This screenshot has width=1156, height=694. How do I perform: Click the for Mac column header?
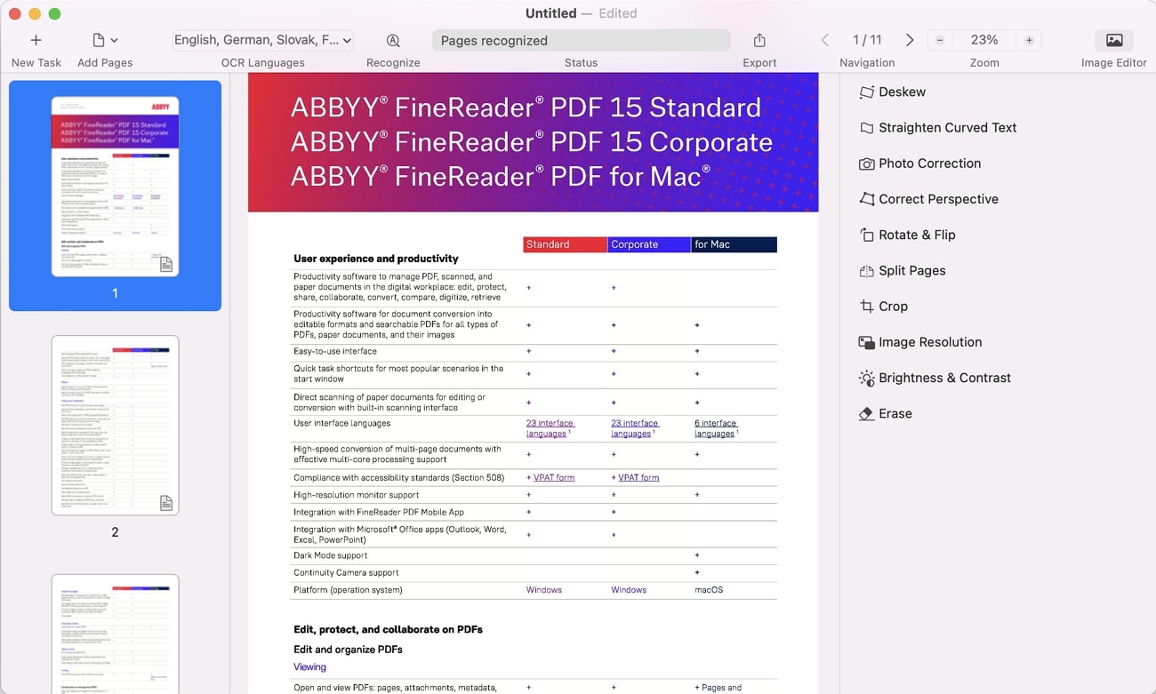(x=735, y=244)
